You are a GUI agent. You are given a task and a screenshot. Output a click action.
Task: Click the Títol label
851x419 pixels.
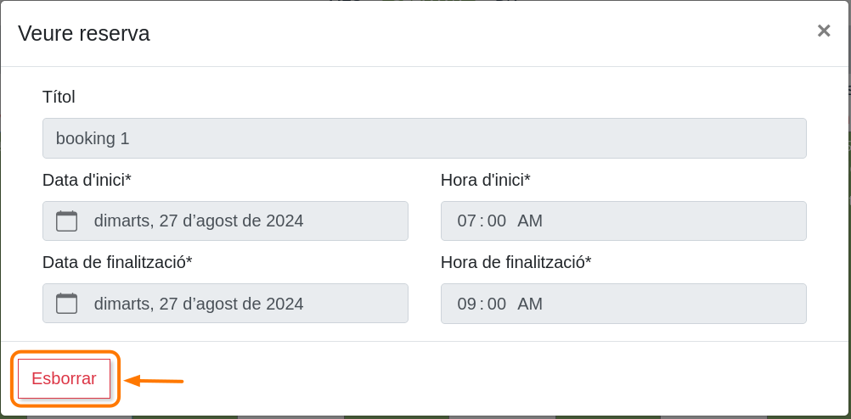[59, 97]
